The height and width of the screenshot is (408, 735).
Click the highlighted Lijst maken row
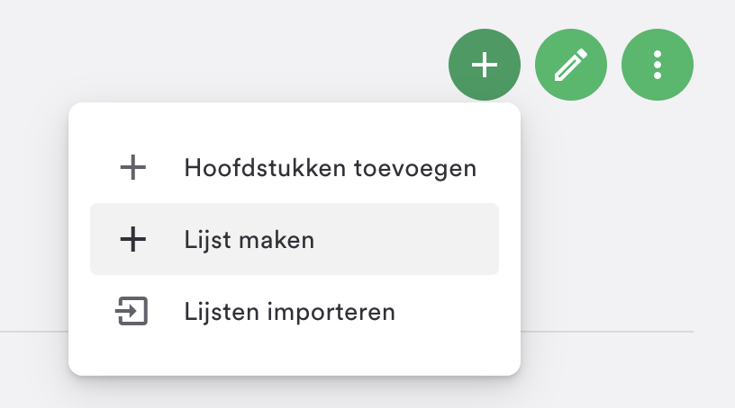pyautogui.click(x=295, y=239)
